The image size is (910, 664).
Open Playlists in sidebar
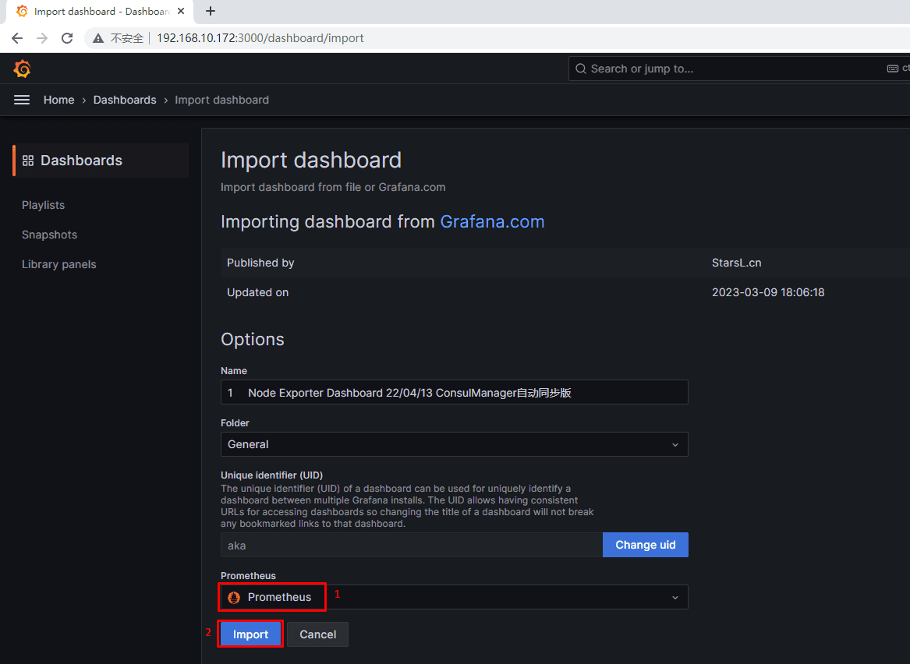44,205
